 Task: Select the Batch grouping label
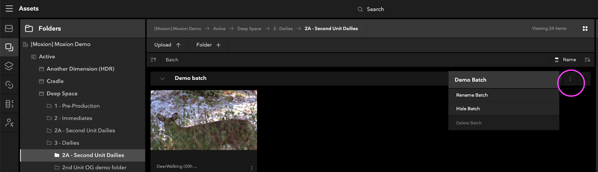pos(172,60)
